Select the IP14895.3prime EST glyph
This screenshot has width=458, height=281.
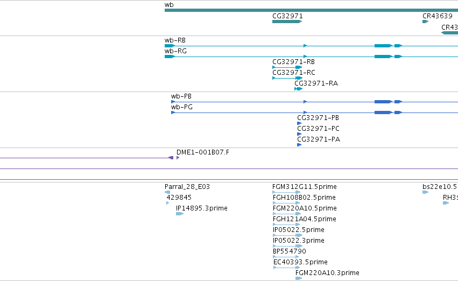(x=180, y=214)
